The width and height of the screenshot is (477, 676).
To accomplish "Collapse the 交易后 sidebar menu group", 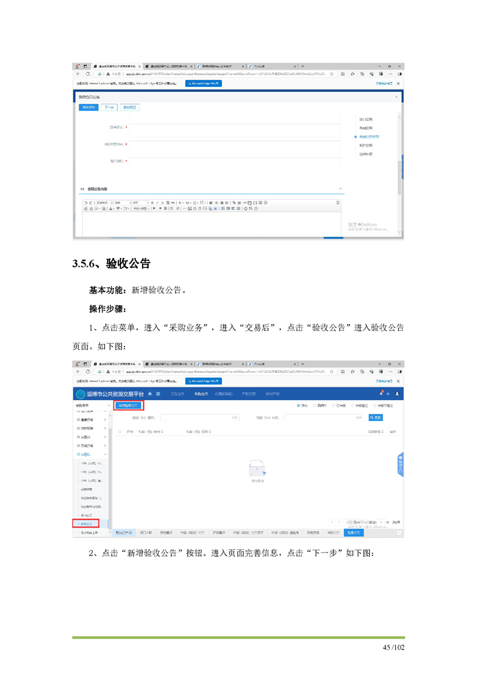I will tap(106, 454).
